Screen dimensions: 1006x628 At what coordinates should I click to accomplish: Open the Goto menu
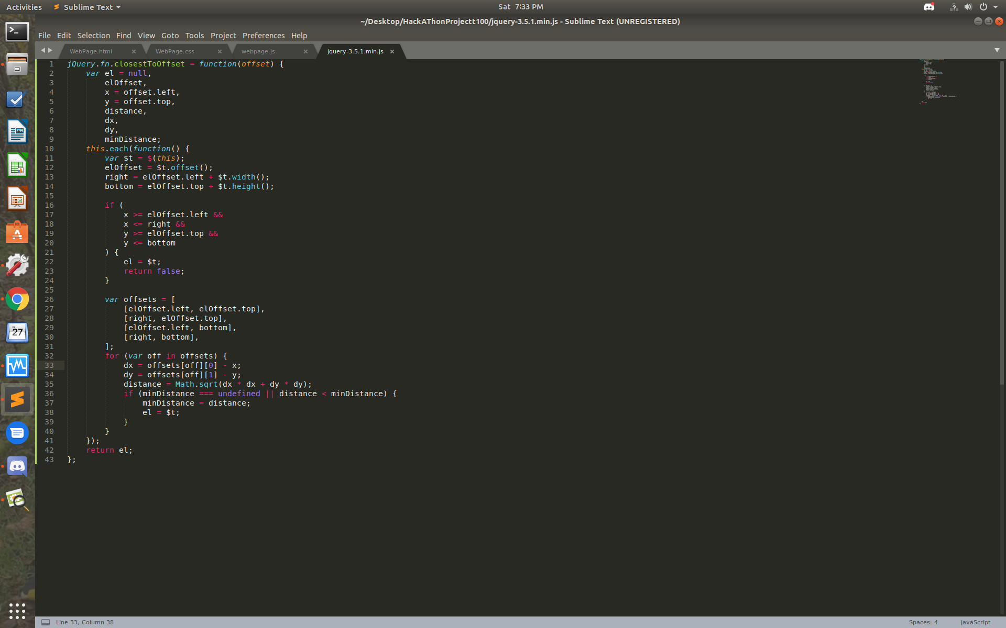click(170, 36)
